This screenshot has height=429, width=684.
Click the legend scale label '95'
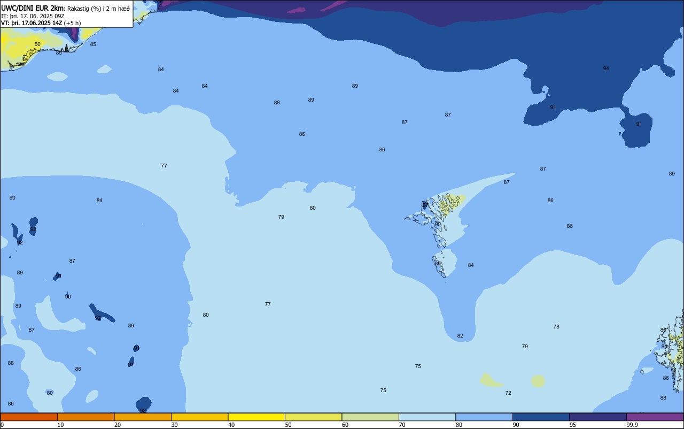(573, 425)
